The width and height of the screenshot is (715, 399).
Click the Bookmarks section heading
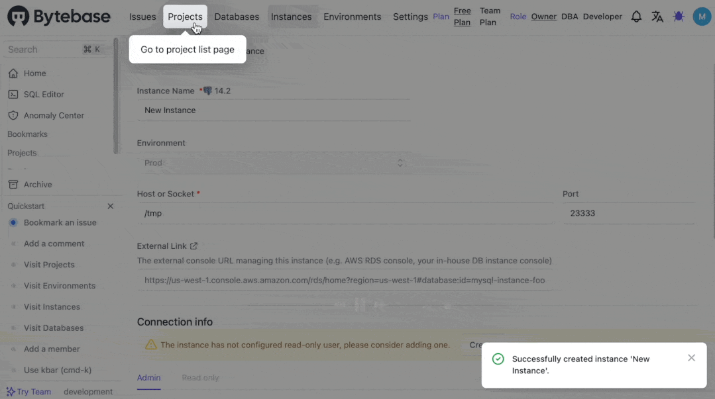27,134
